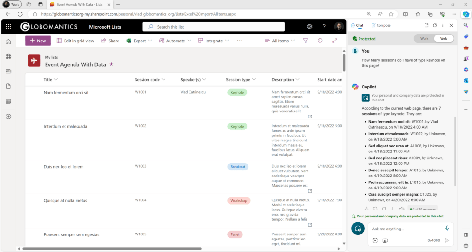Open Copilot sidebar more options

[x=443, y=25]
